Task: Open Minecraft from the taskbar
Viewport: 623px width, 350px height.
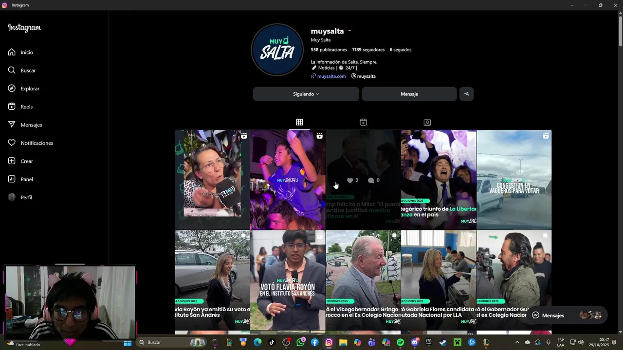Action: [457, 342]
